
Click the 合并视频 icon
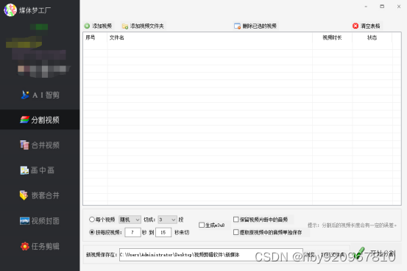[24, 145]
